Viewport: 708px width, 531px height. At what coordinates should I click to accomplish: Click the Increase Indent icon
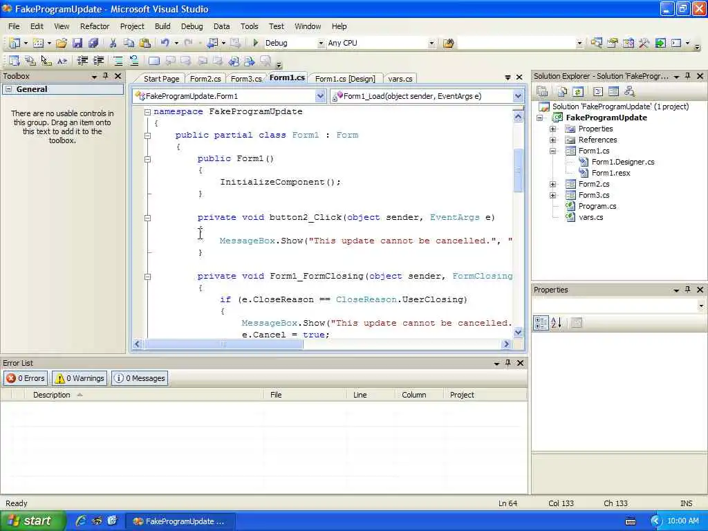[x=98, y=61]
